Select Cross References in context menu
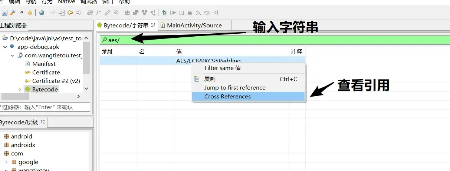 pyautogui.click(x=248, y=97)
